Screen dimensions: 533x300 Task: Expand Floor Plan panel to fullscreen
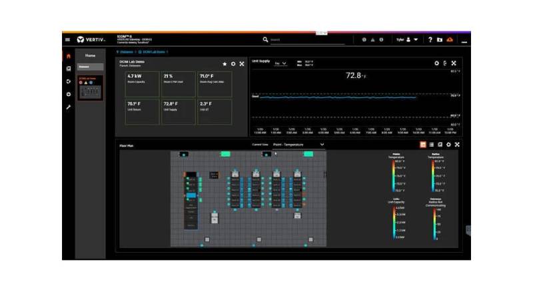[457, 145]
